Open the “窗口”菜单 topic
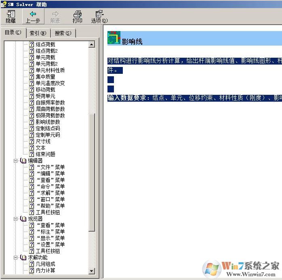The width and height of the screenshot is (282, 280). click(x=51, y=200)
